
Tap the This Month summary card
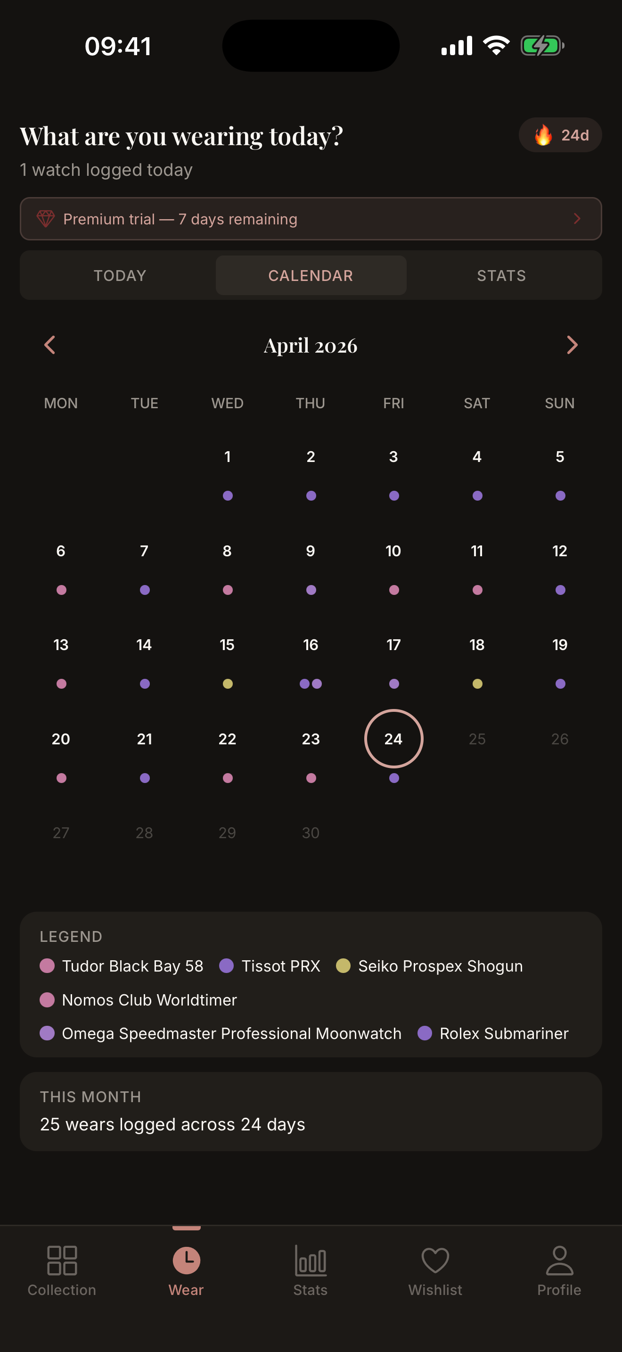click(x=311, y=1111)
